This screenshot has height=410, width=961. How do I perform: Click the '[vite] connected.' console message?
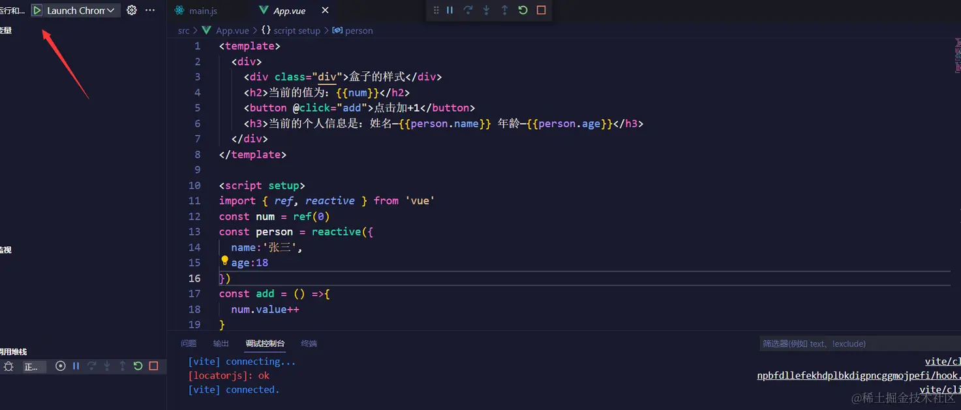(x=234, y=390)
